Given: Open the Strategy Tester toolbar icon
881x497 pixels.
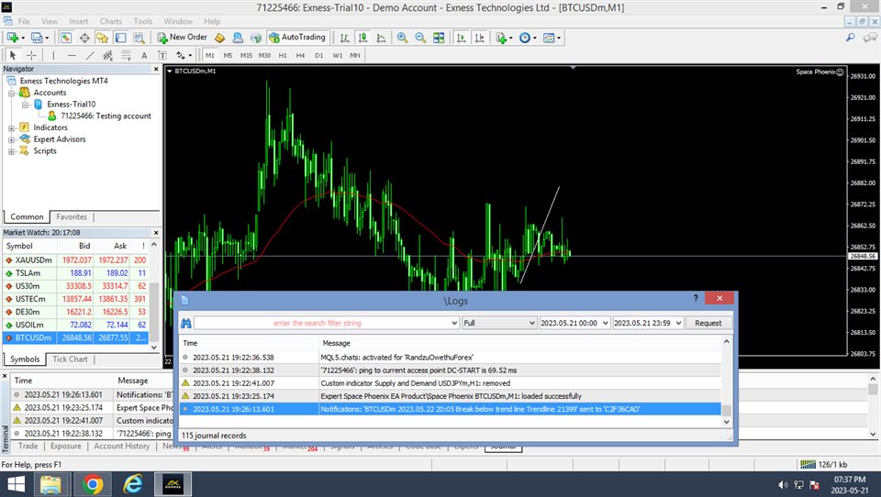Looking at the screenshot, I should 139,38.
